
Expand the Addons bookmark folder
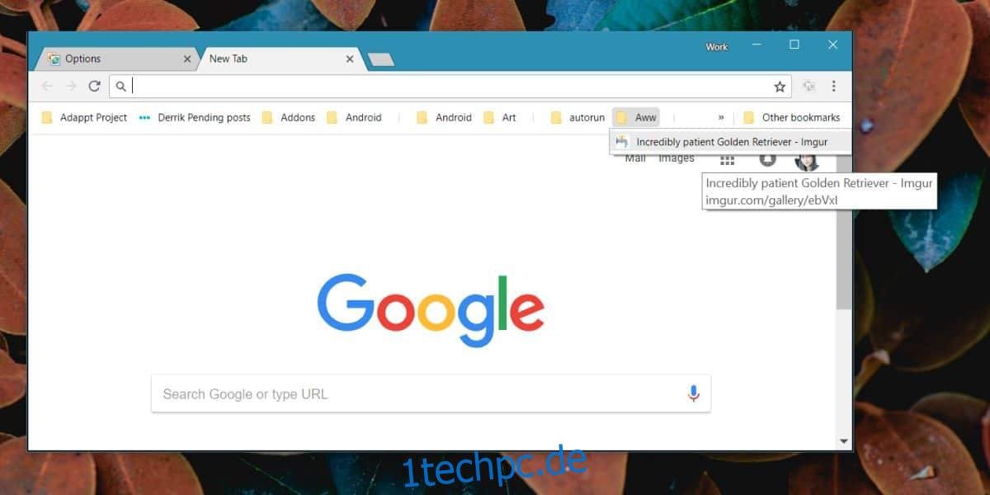289,117
